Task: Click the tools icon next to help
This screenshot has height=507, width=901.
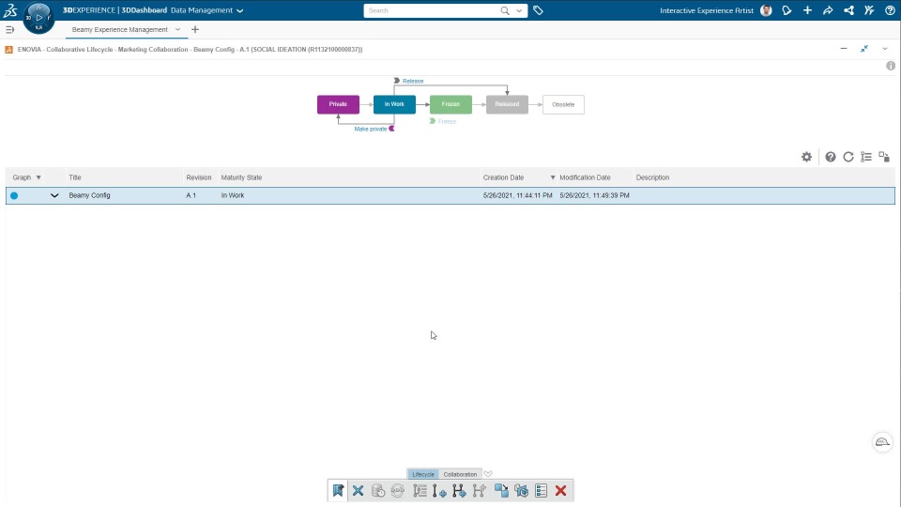Action: click(x=869, y=10)
